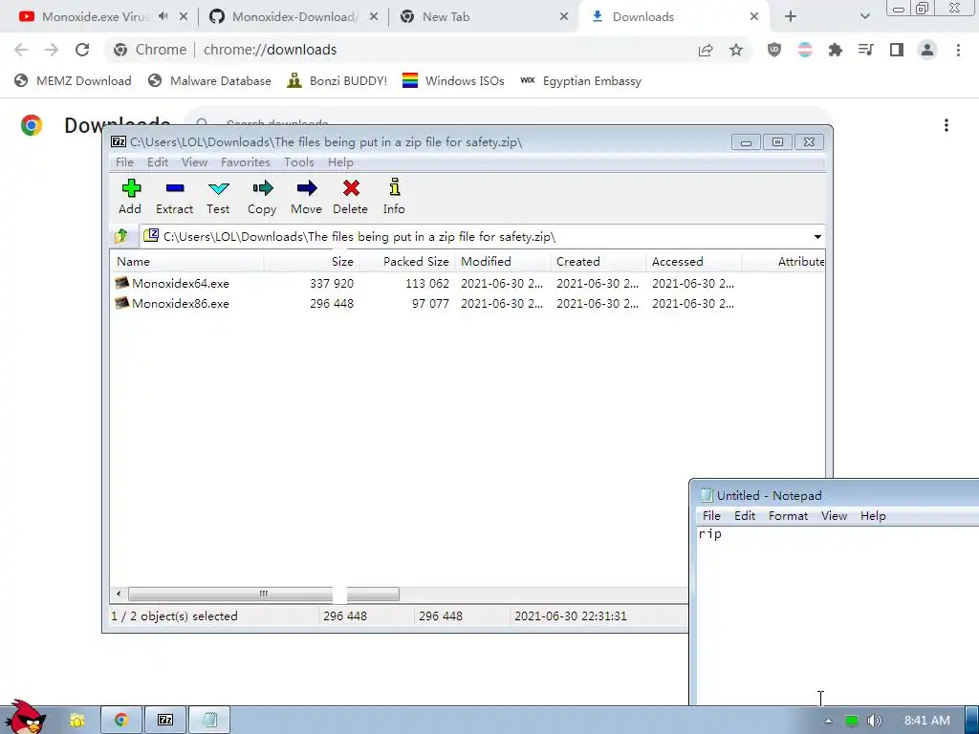Viewport: 979px width, 734px height.
Task: Run the Test archive tool
Action: click(219, 197)
